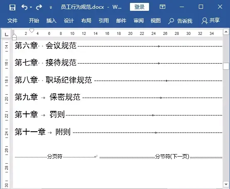The image size is (230, 189).
Task: Click the scroll down arrow
Action: [x=226, y=184]
